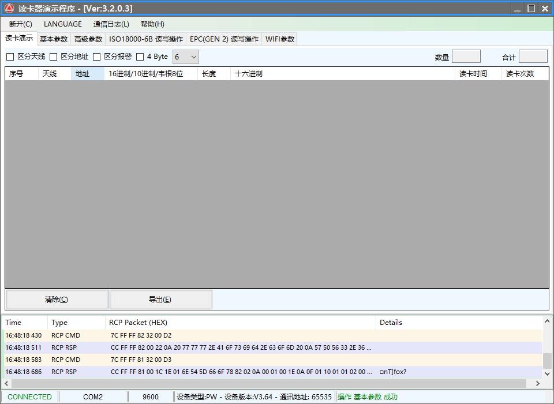Tick the 4 Byte checkbox
This screenshot has width=554, height=404.
click(x=140, y=57)
